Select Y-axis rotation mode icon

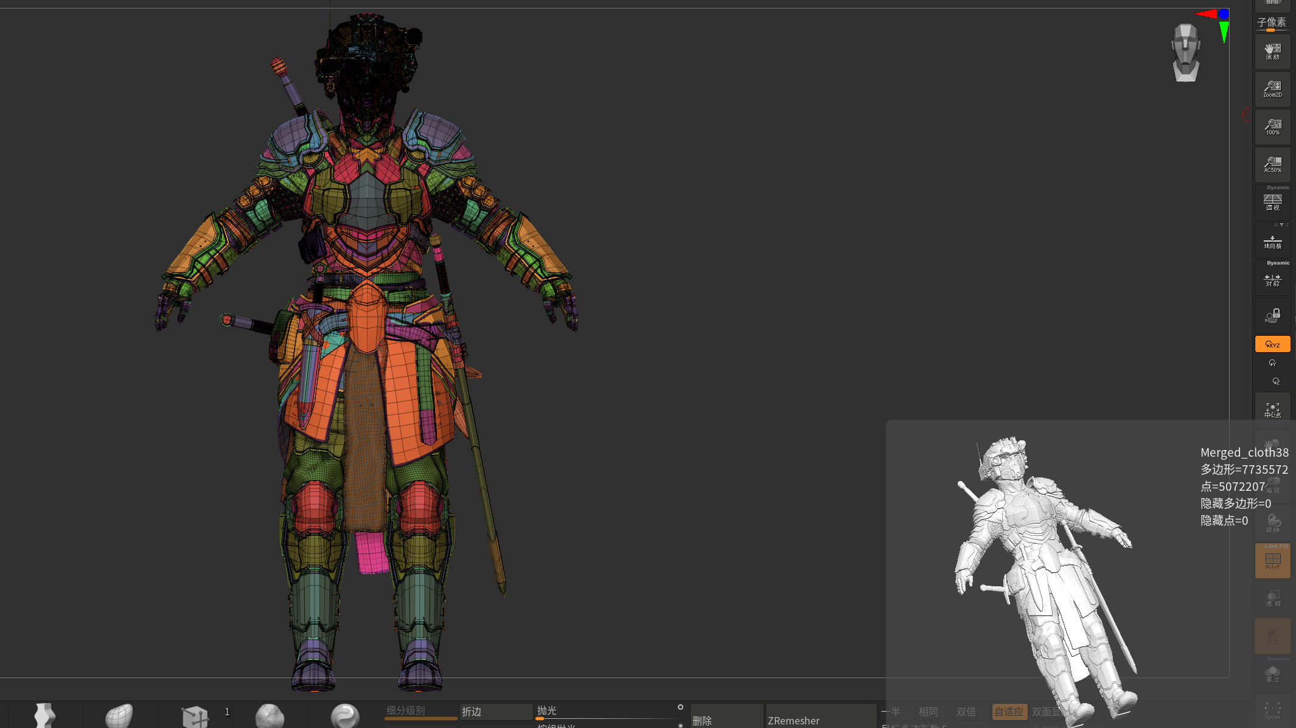pos(1272,363)
